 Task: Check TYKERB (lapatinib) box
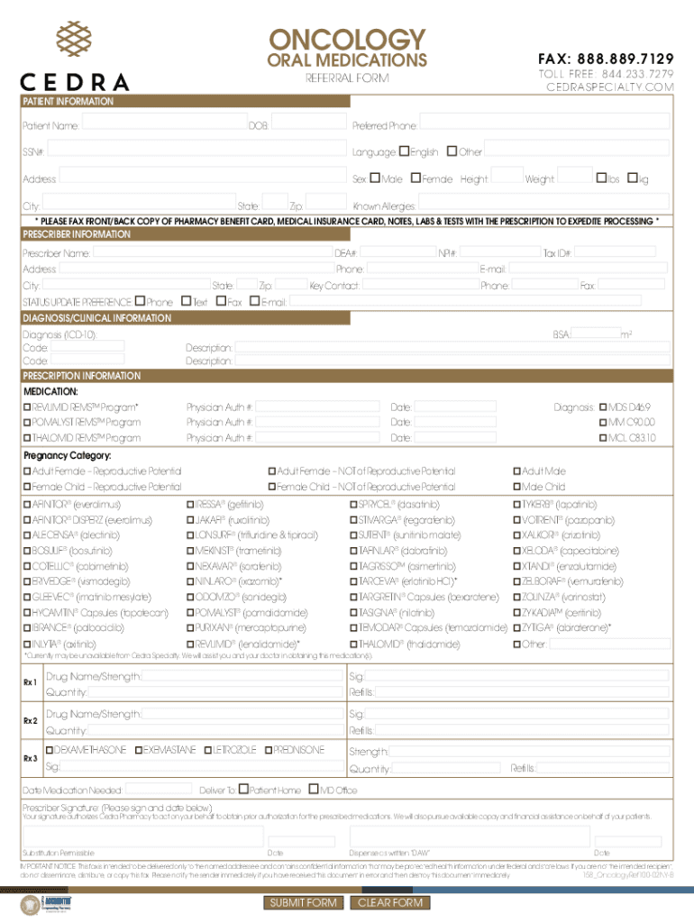click(516, 505)
